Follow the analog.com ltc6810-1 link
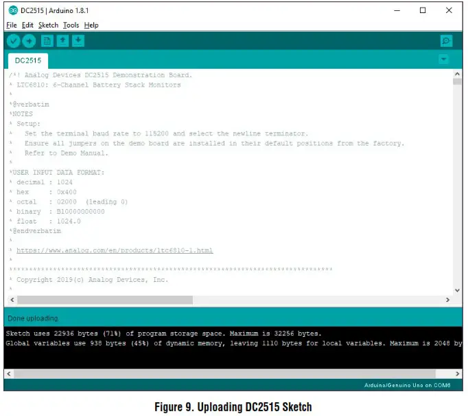Screen dimensions: 468x416 (115, 250)
